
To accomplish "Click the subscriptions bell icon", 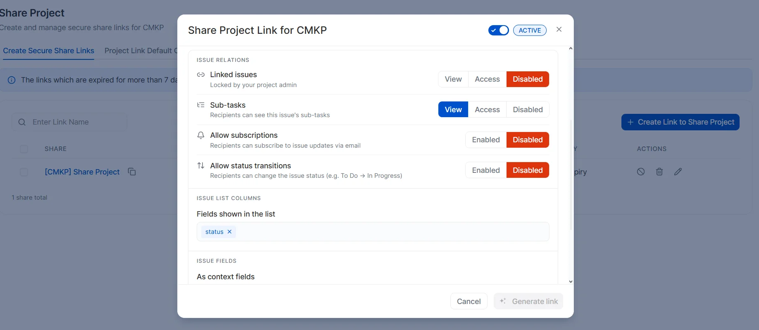I will click(x=201, y=135).
